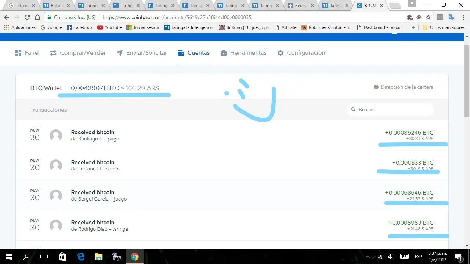Reload the Coinbase page
470x264 pixels.
click(x=27, y=17)
